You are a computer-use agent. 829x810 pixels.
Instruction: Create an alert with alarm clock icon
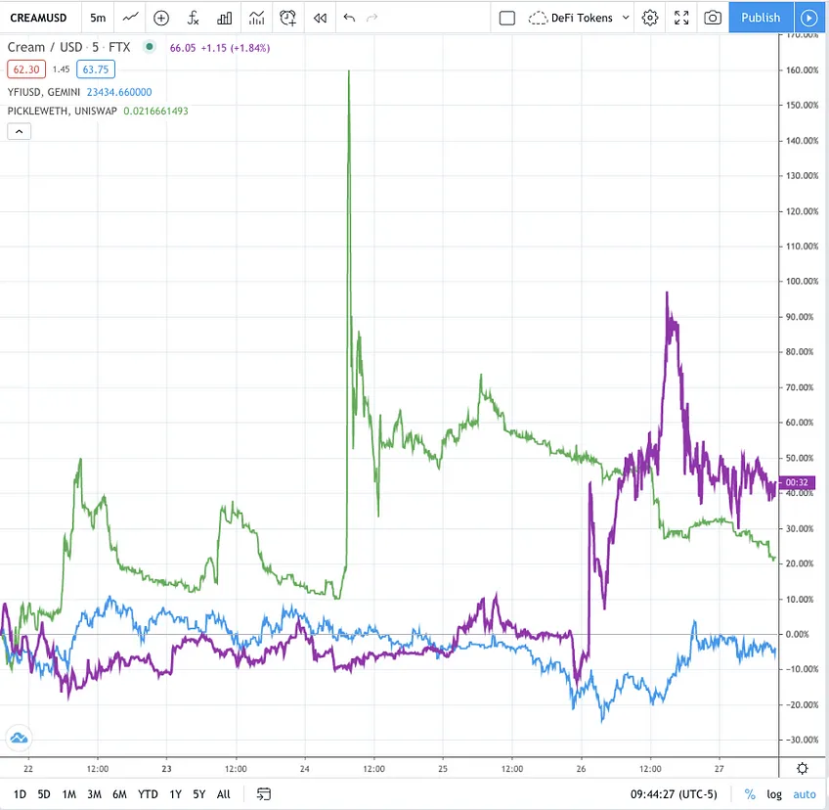pos(287,18)
